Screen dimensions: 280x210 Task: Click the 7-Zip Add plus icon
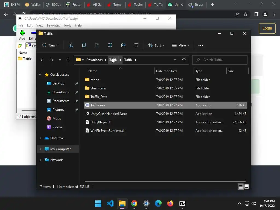pyautogui.click(x=22, y=33)
